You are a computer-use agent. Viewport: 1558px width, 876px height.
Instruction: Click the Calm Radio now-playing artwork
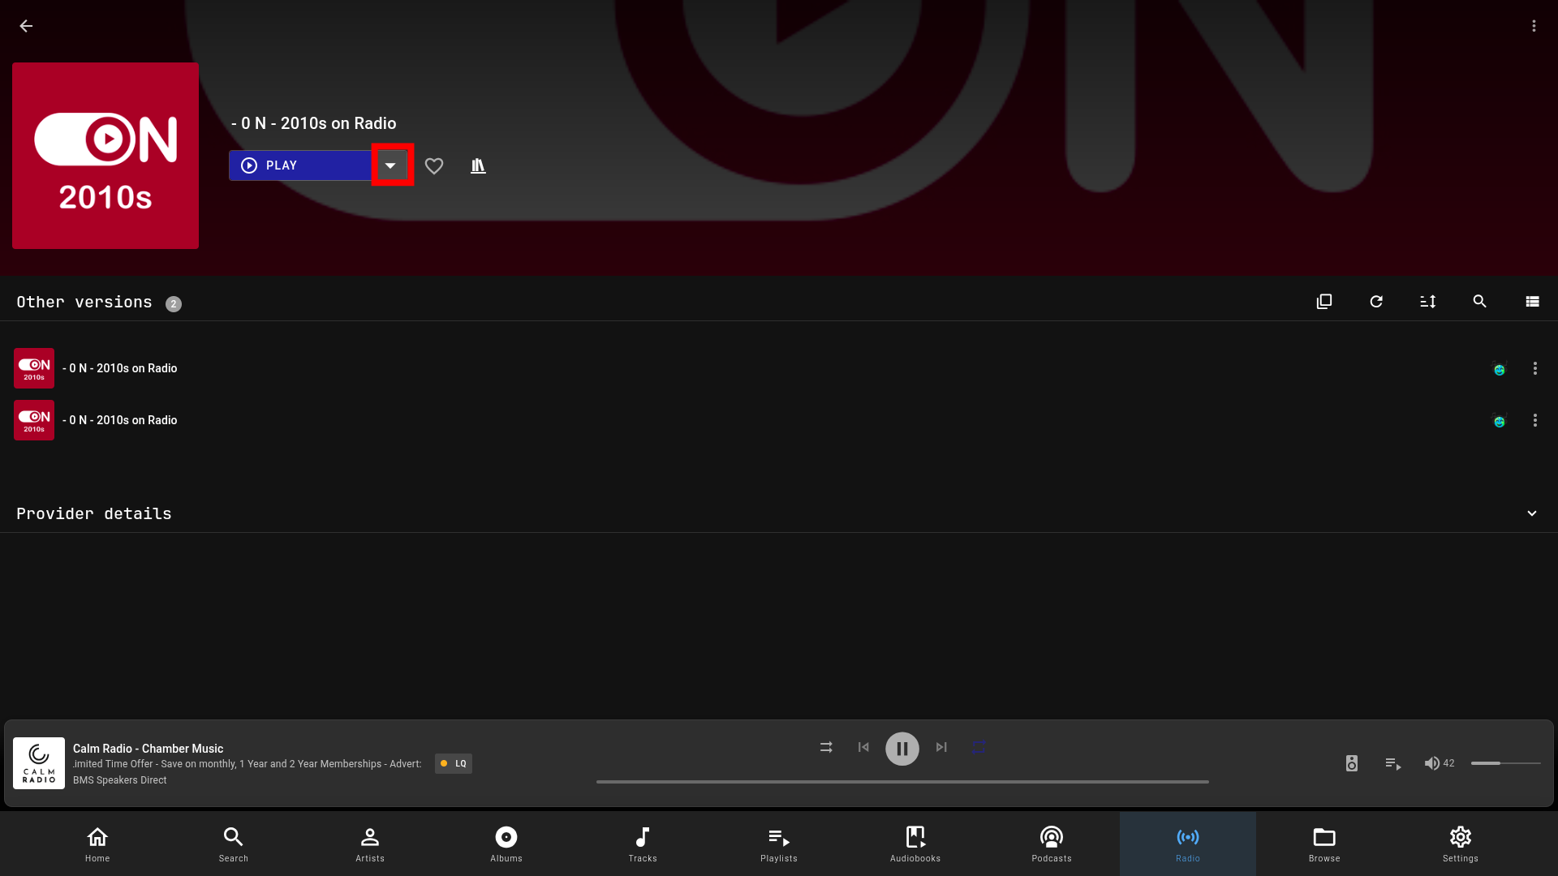(x=39, y=763)
